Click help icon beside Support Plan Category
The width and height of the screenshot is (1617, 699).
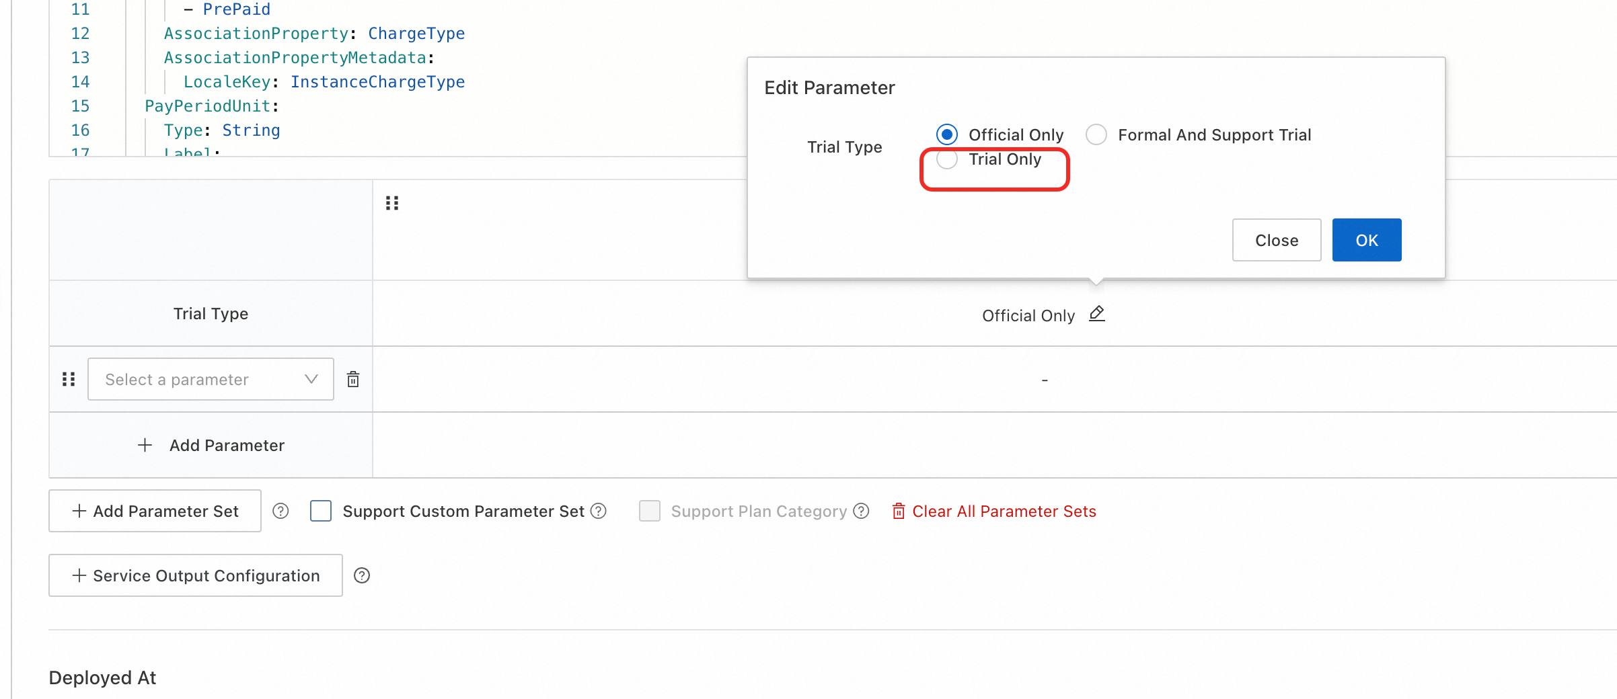coord(861,511)
